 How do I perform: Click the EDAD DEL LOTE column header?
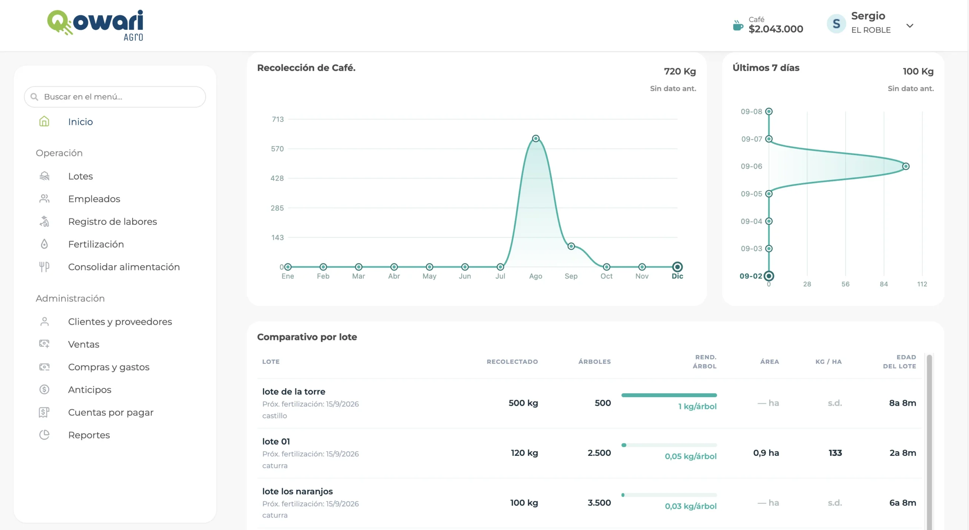pos(899,362)
